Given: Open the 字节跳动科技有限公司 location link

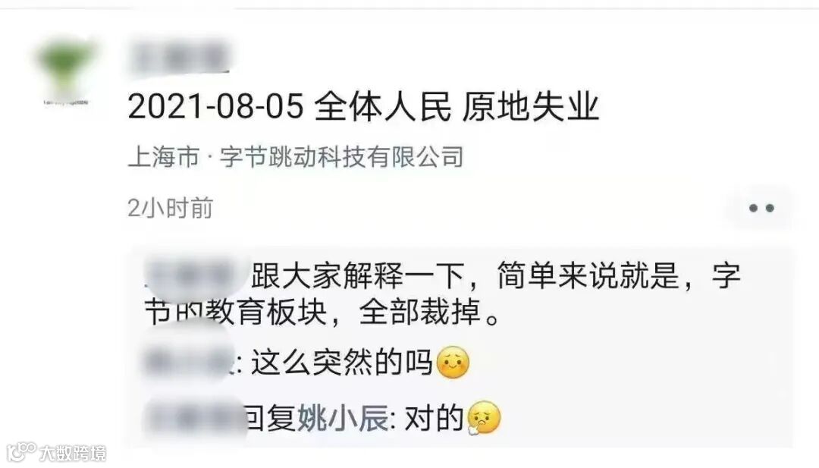Looking at the screenshot, I should tap(341, 157).
